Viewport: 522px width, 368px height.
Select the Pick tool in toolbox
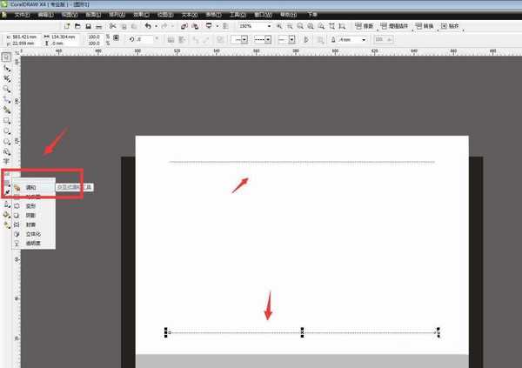(x=6, y=57)
